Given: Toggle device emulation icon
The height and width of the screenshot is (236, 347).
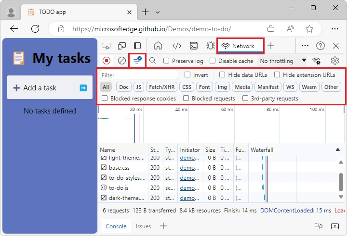Looking at the screenshot, I should tap(122, 46).
